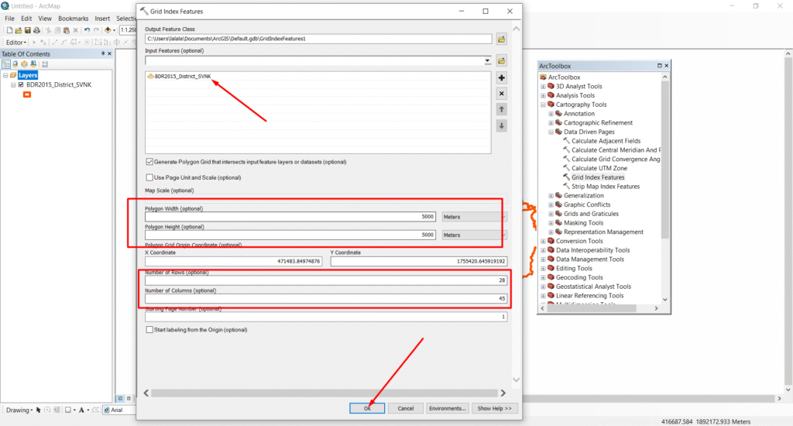Viewport: 793px width, 426px height.
Task: Select the Calculate Central Meridian tool
Action: (x=616, y=149)
